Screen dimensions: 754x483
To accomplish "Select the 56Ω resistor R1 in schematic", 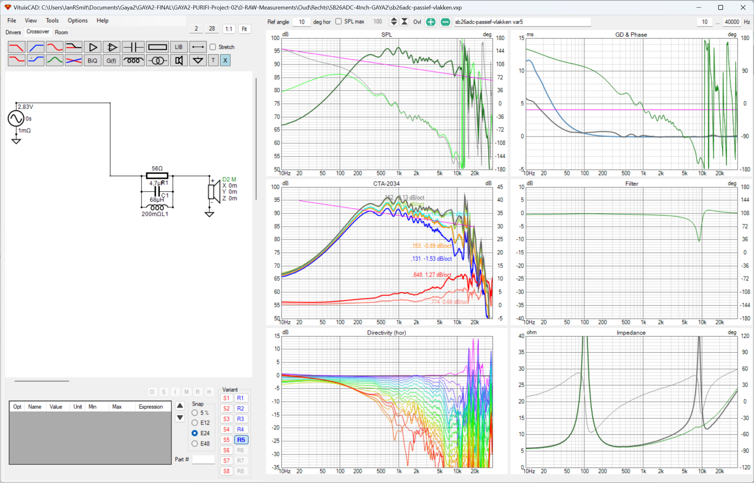I will click(x=157, y=176).
